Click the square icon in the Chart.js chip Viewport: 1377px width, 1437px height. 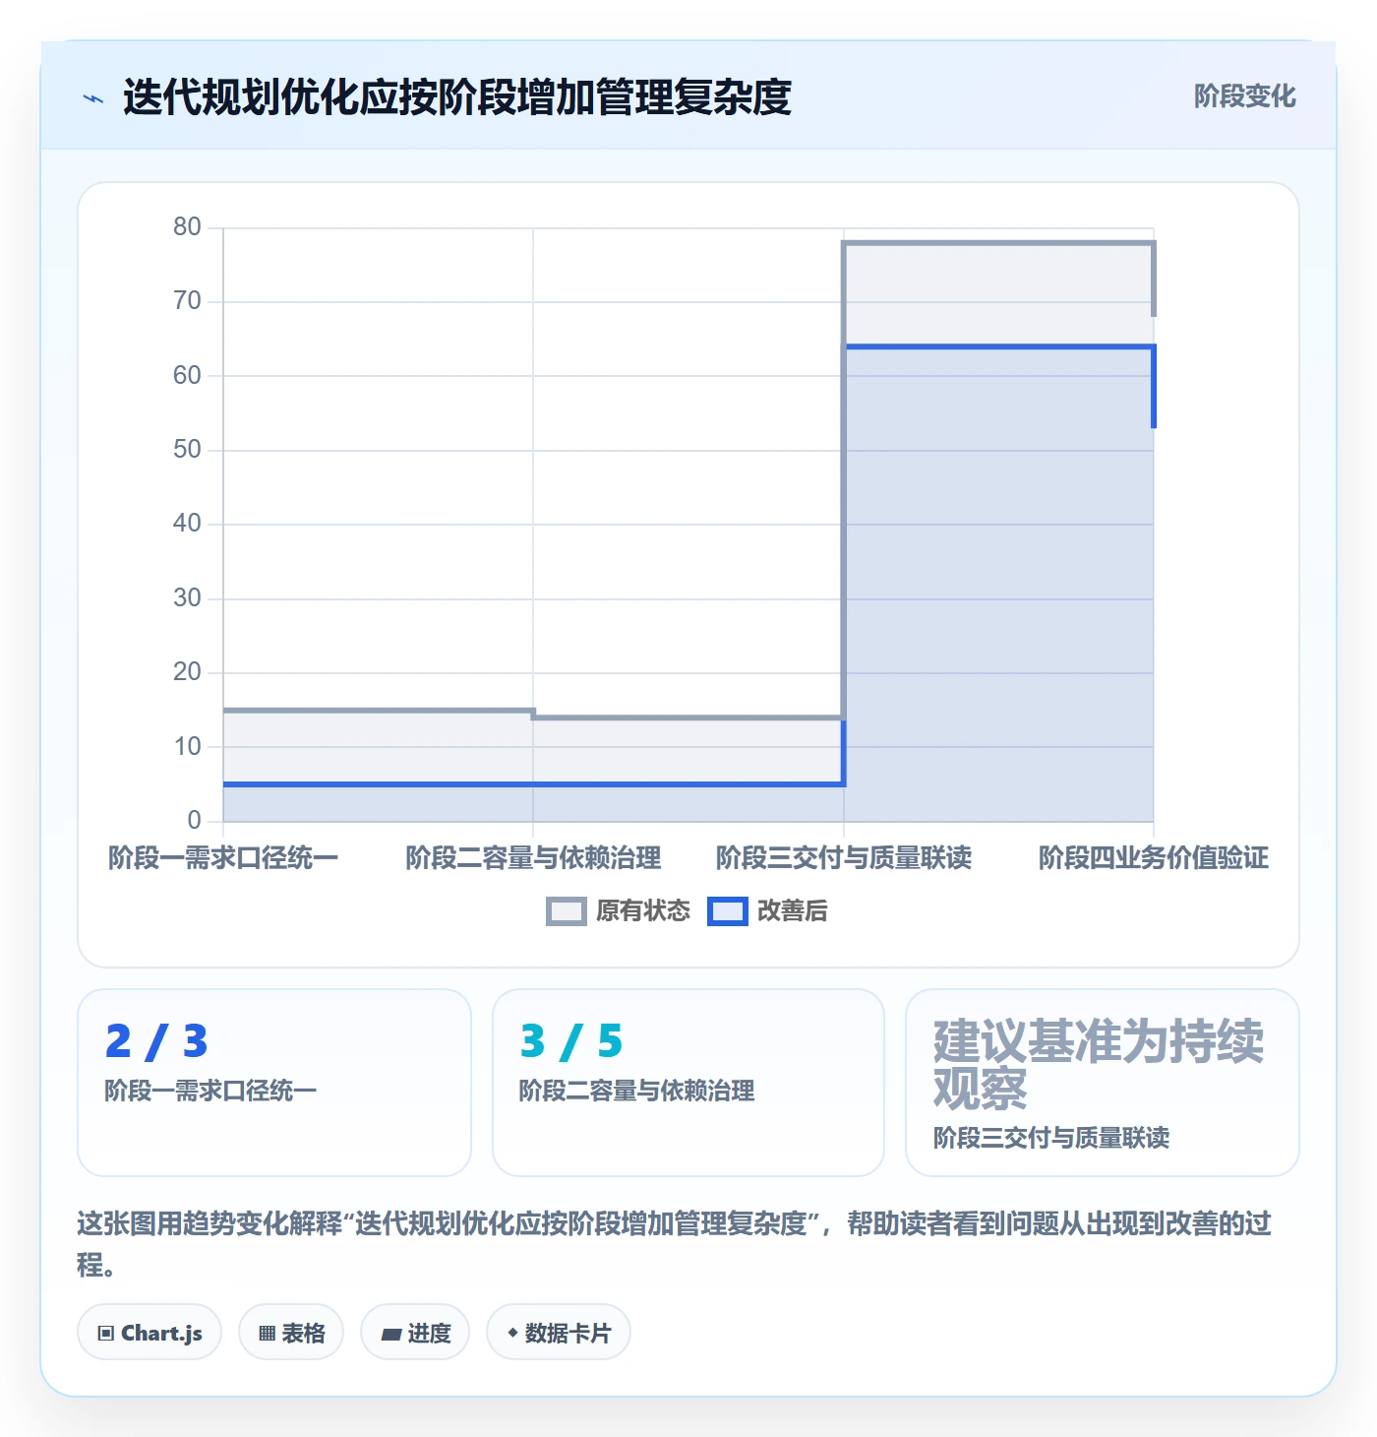pyautogui.click(x=106, y=1334)
